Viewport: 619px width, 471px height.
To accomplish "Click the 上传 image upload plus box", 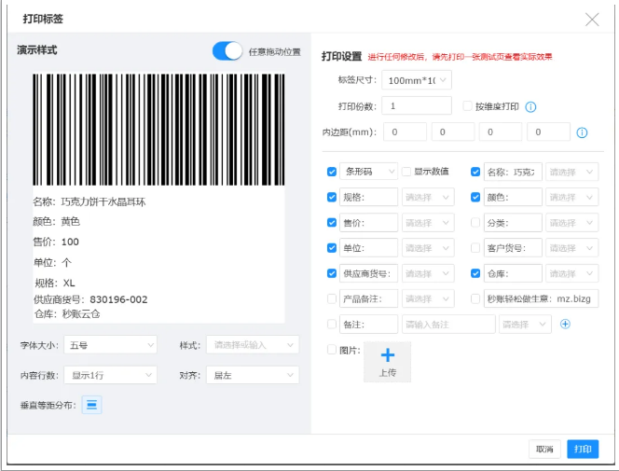I will click(387, 362).
